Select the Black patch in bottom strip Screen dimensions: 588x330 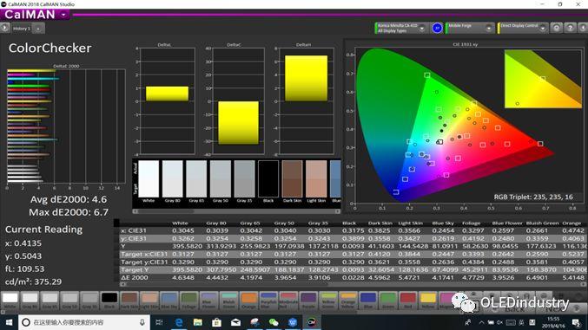pos(109,301)
